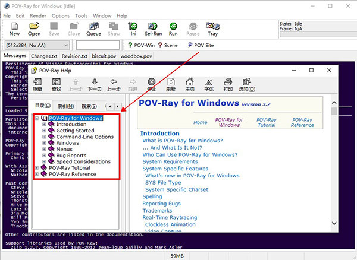The width and height of the screenshot is (357, 260).
Task: Click the empty command-line input field
Action: [98, 45]
